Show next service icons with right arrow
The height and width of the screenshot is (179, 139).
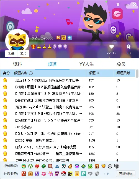pyautogui.click(x=108, y=174)
